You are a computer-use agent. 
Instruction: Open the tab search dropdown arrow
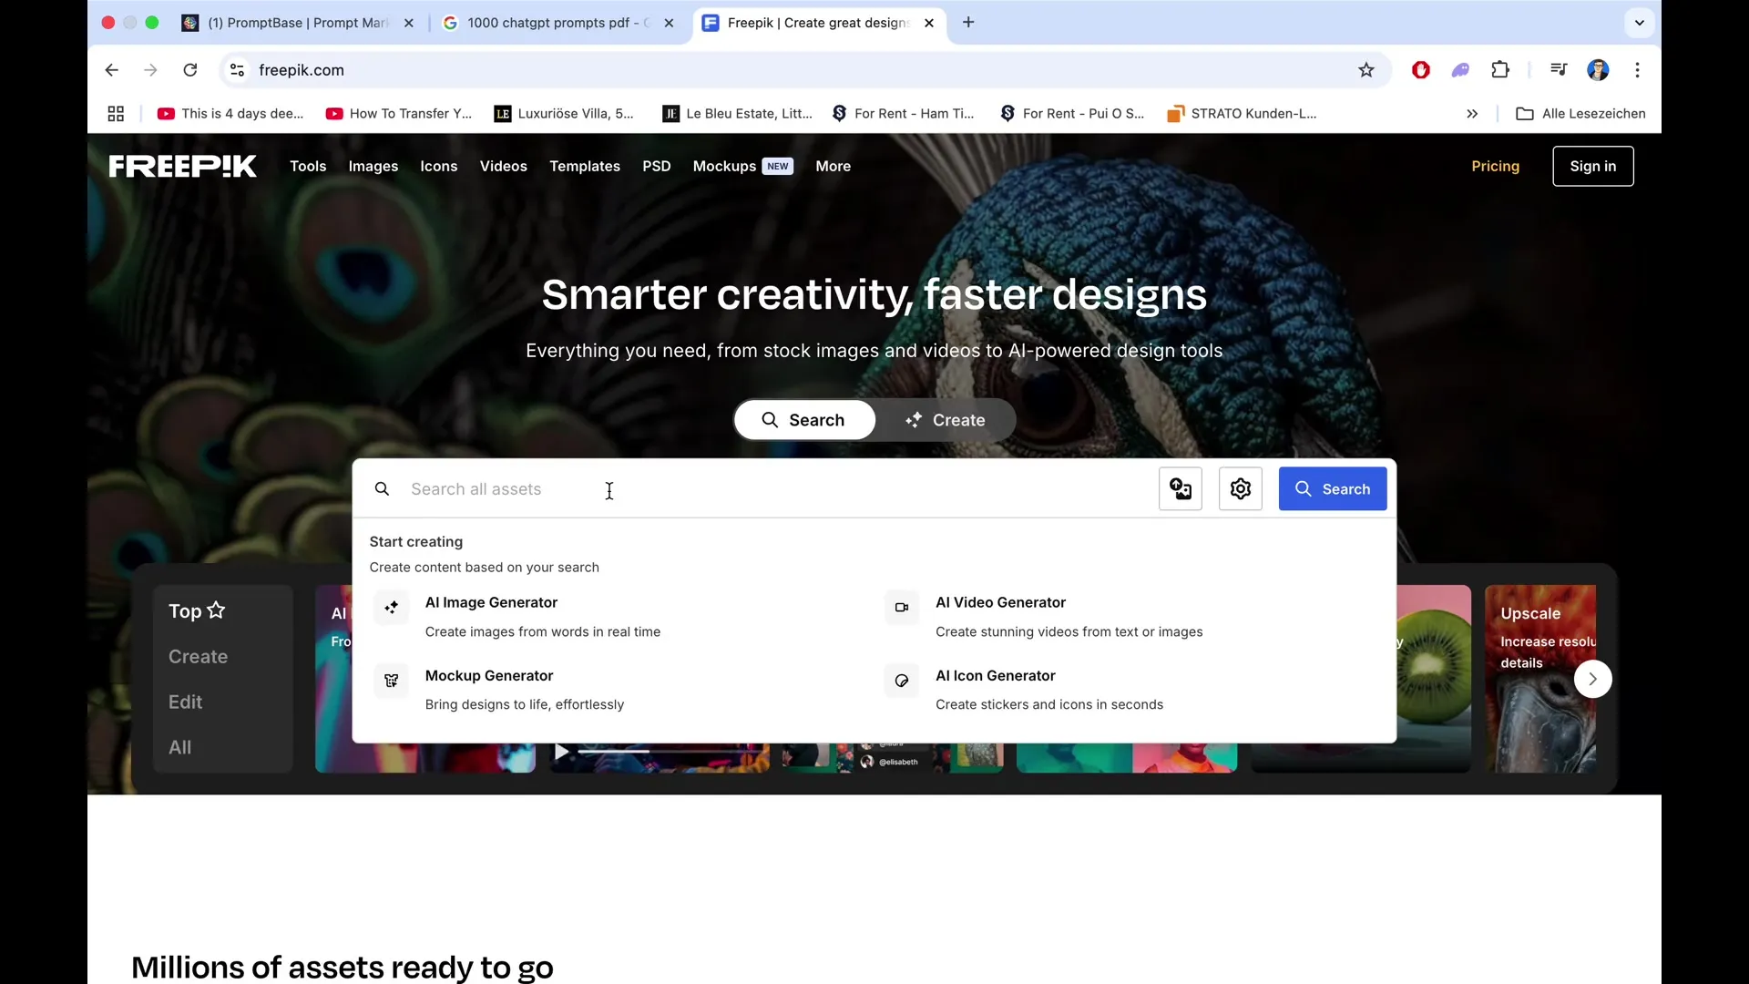1639,23
